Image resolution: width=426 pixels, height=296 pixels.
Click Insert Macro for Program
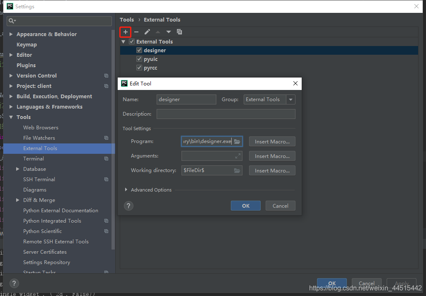tap(272, 142)
